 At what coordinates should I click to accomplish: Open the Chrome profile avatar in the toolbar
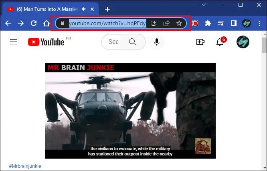(x=247, y=23)
